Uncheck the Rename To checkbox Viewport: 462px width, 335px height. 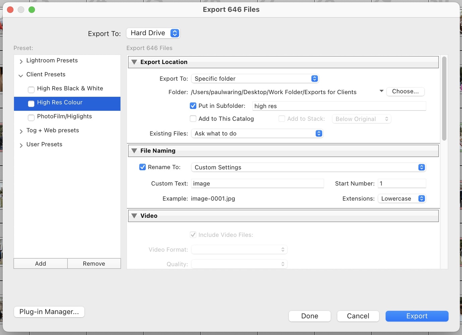point(142,167)
